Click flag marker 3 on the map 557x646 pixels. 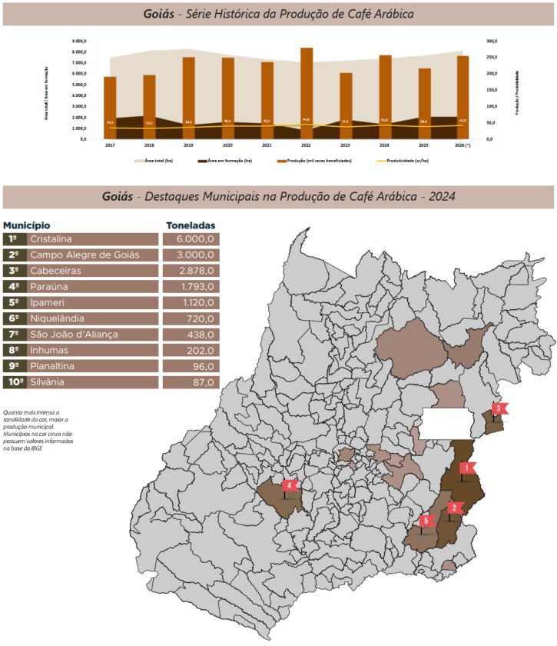coord(499,409)
